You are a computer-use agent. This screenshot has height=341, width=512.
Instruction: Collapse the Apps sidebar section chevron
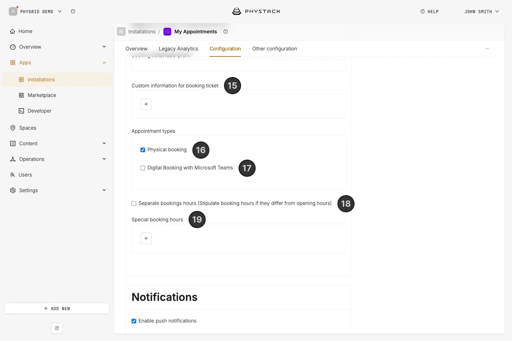point(104,63)
